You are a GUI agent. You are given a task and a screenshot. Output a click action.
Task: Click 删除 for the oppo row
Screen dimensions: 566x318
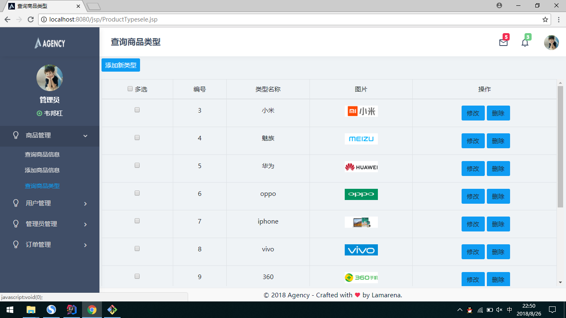coord(498,196)
